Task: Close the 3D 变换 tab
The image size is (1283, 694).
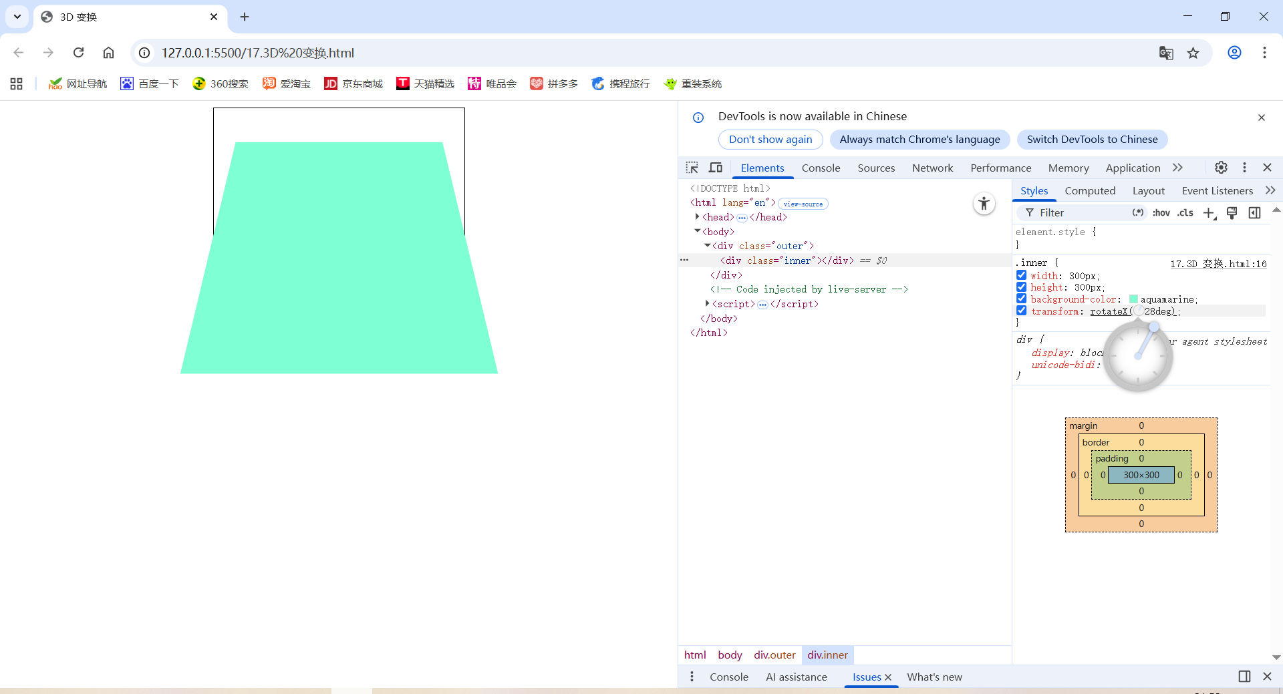Action: click(x=214, y=17)
